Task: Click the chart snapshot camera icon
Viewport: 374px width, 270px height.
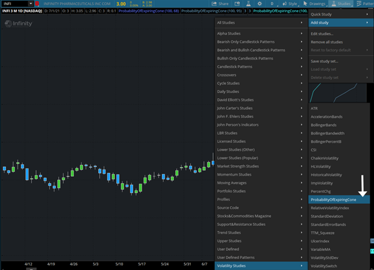Action: (x=237, y=4)
